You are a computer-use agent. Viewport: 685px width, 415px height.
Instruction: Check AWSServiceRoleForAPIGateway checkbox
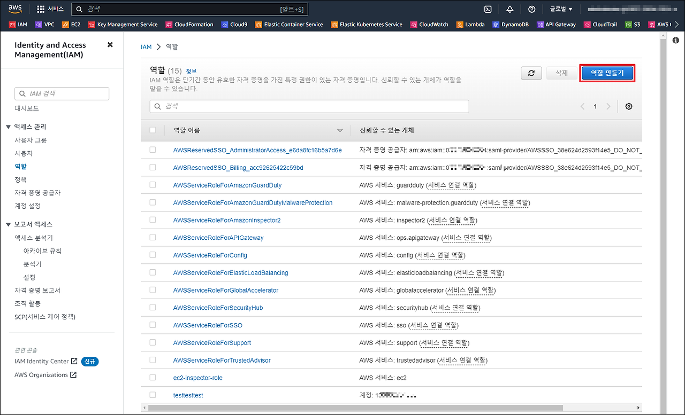pyautogui.click(x=153, y=237)
